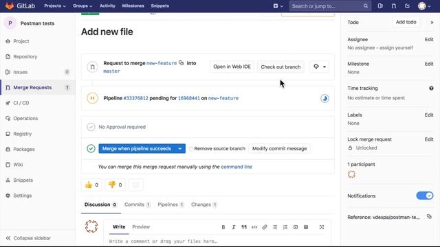Toggle the Notifications switch

coord(425,196)
